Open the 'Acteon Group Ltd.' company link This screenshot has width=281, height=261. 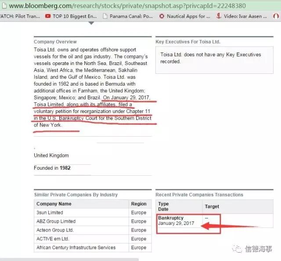pyautogui.click(x=55, y=230)
